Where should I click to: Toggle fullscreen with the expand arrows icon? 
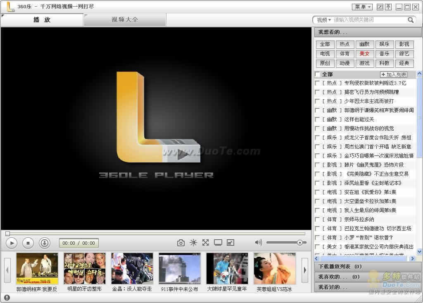206,243
